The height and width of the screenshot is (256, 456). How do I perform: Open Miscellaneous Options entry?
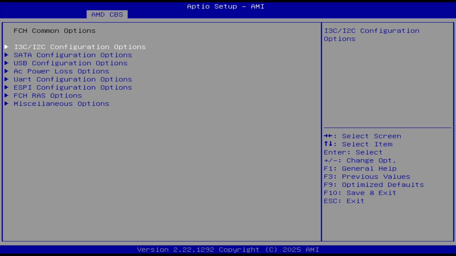pyautogui.click(x=61, y=104)
